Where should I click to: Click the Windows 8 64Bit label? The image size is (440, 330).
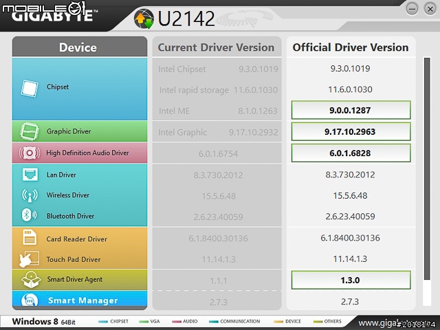43,322
